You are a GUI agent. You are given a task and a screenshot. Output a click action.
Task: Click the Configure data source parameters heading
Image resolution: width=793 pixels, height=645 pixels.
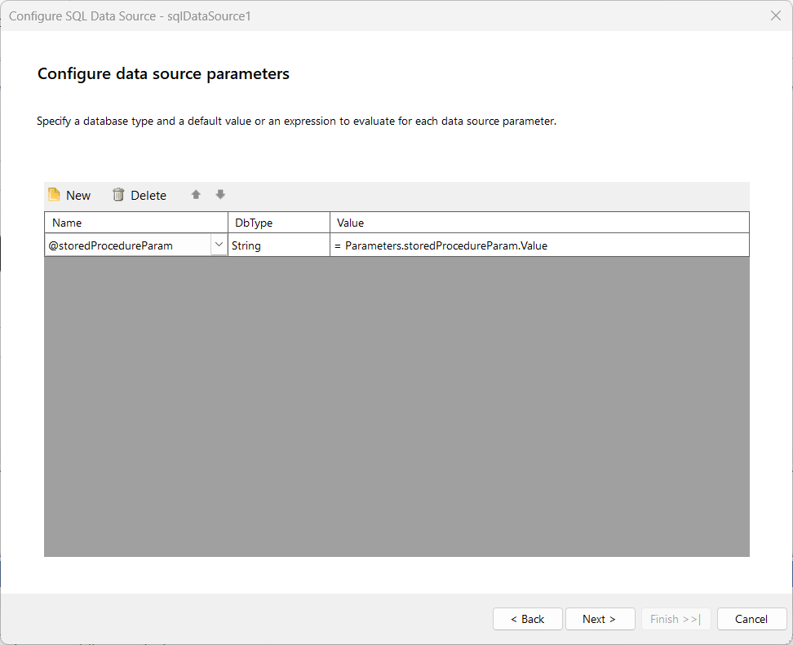pos(163,74)
